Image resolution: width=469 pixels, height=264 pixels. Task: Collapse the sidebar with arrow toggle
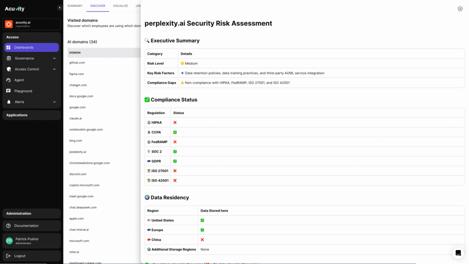[x=60, y=8]
